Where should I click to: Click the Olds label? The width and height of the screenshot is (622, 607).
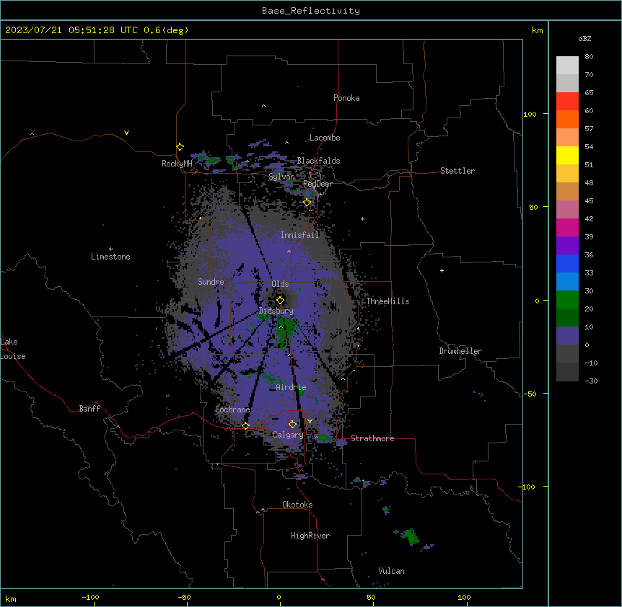click(x=280, y=284)
